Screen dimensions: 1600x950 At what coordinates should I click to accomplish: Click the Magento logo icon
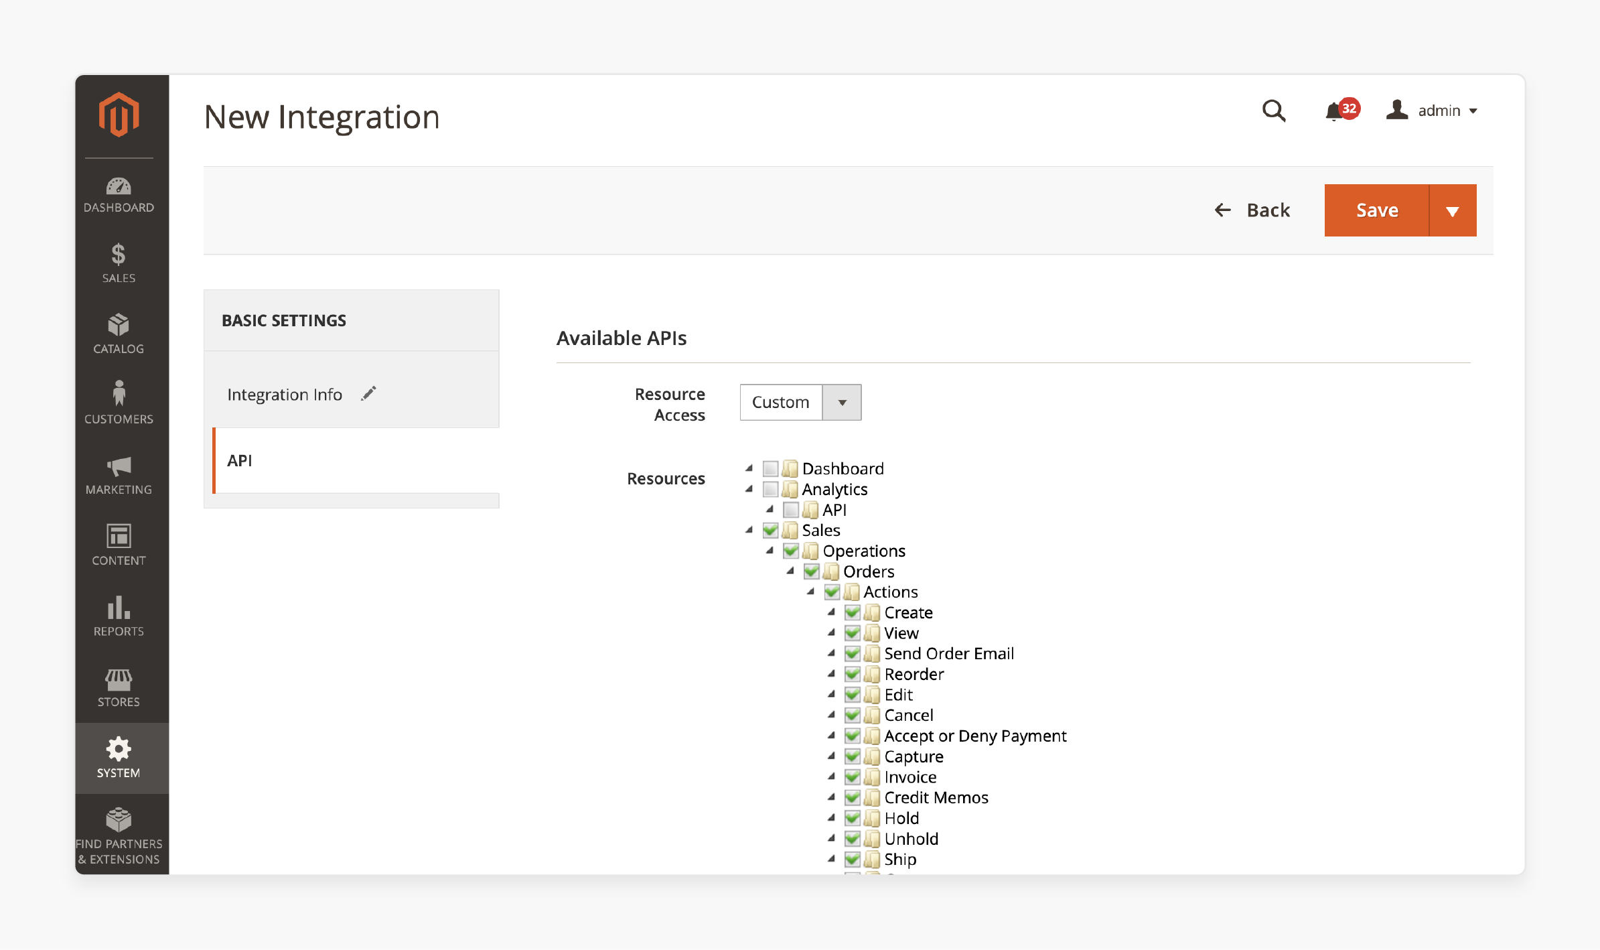(x=119, y=115)
